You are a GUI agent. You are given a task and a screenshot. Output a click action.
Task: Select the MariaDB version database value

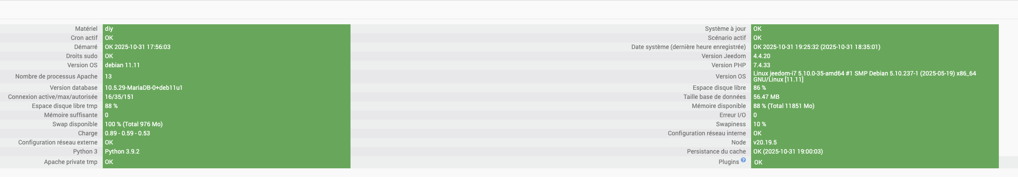[144, 88]
